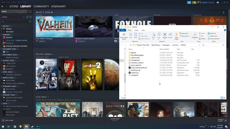Select the valheim.exe file
This screenshot has width=230, height=129.
tap(135, 73)
